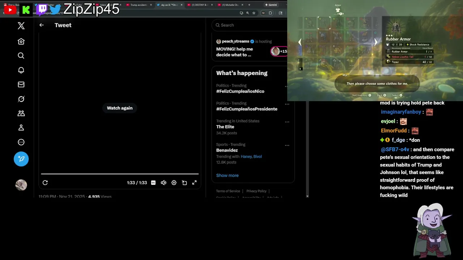
Task: Open the +15 listeners avatar badge
Action: pos(279,51)
